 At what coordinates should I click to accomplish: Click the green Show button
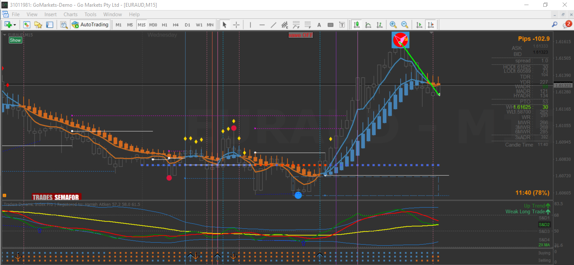click(15, 40)
